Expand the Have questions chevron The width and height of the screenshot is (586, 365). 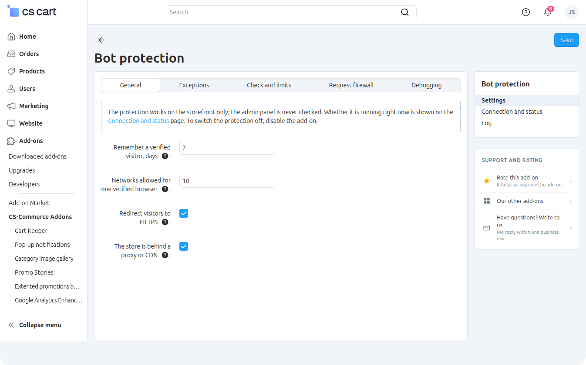coord(571,228)
